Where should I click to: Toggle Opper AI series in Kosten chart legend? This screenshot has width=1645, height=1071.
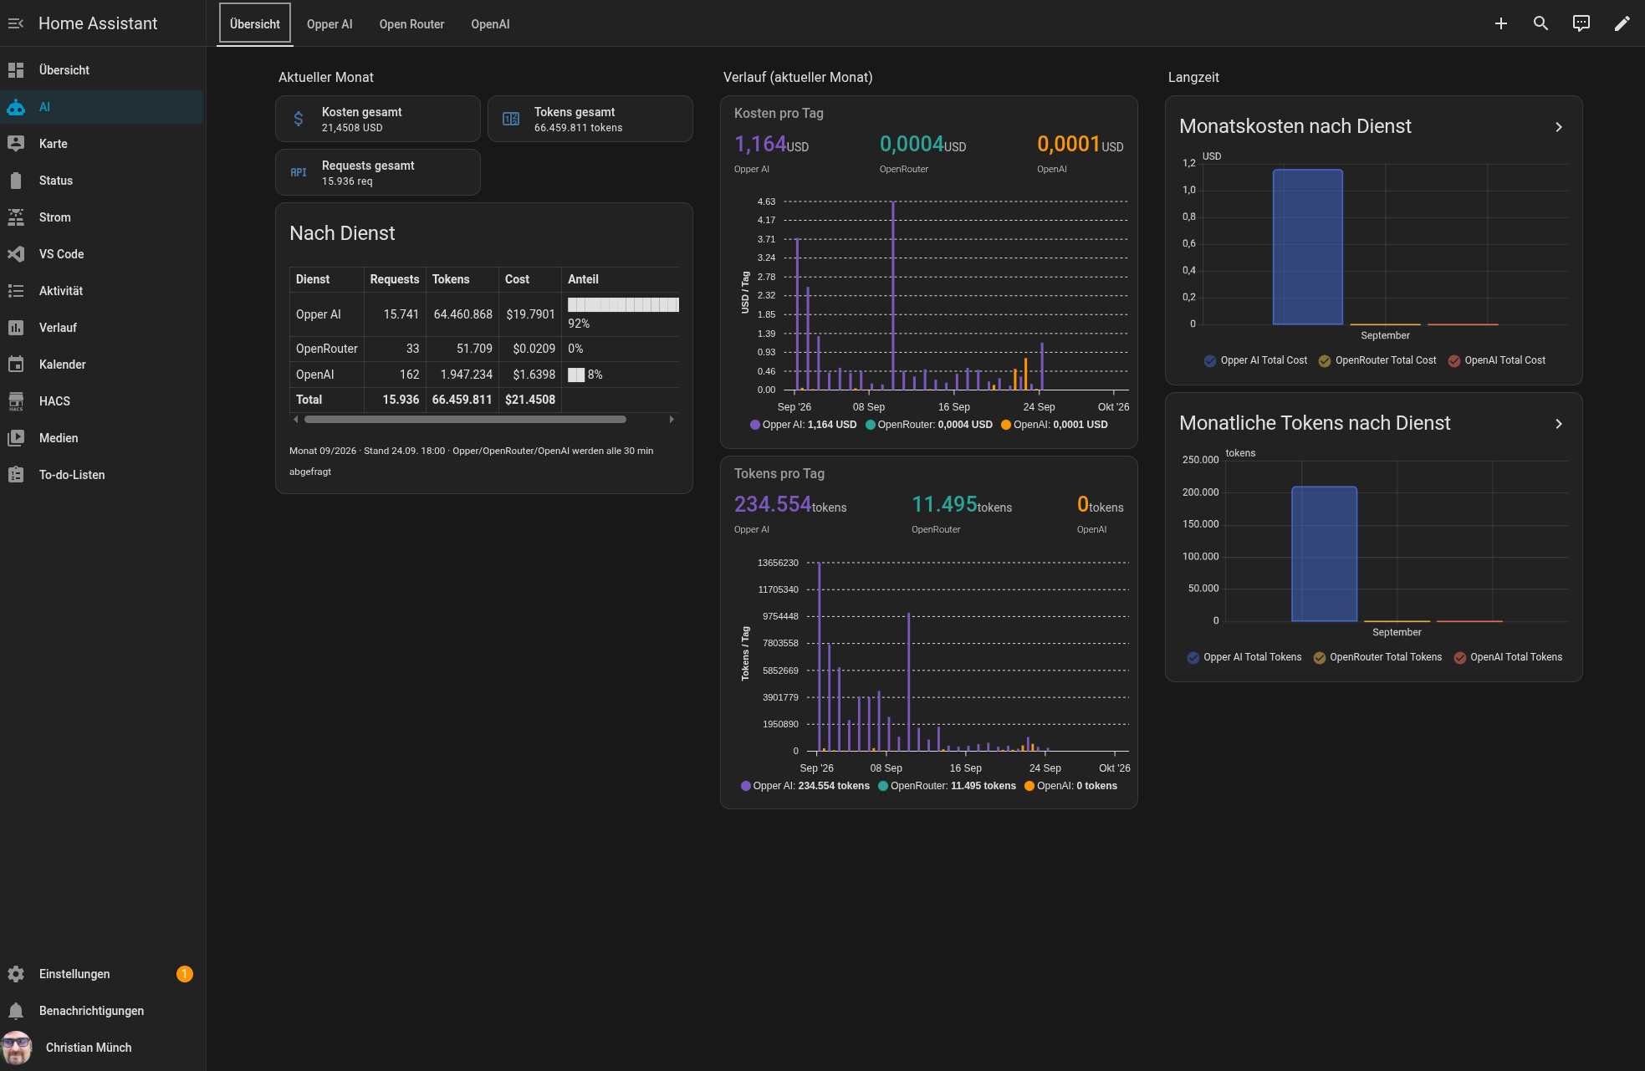[804, 425]
